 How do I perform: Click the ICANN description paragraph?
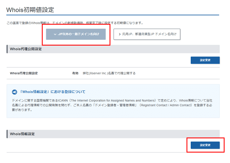(112, 105)
